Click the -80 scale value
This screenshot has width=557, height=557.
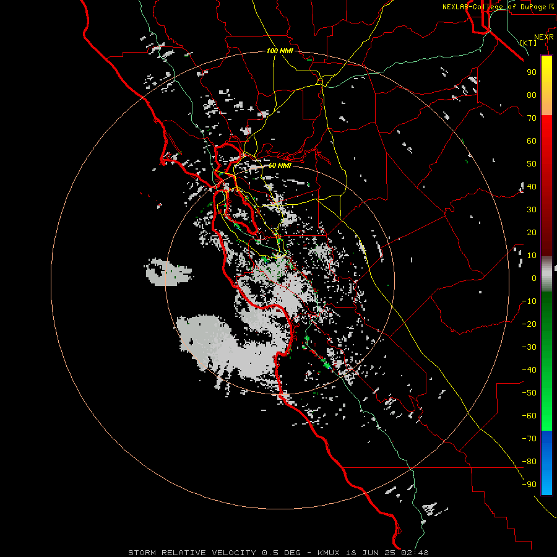point(529,462)
